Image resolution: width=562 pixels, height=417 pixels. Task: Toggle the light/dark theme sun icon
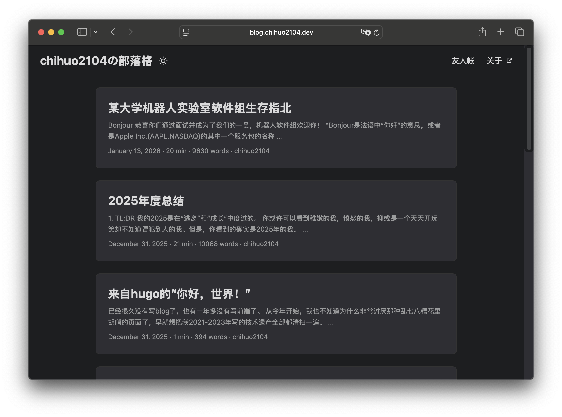click(x=163, y=61)
